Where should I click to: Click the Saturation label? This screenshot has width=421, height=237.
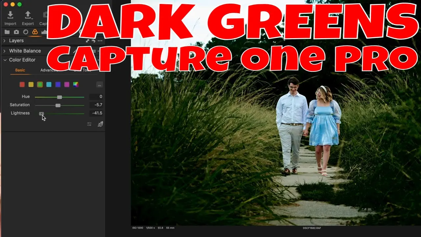click(x=20, y=105)
